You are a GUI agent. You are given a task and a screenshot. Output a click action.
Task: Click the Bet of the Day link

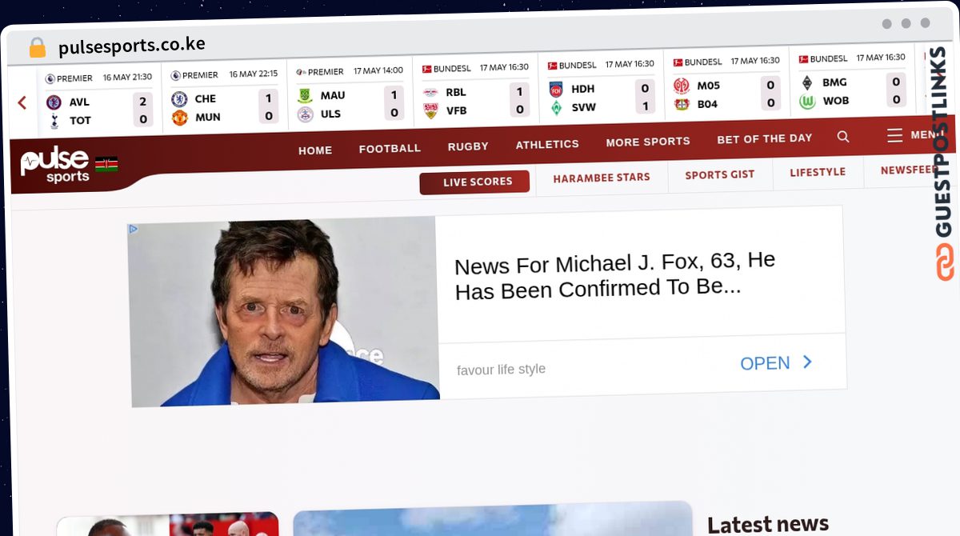click(764, 138)
